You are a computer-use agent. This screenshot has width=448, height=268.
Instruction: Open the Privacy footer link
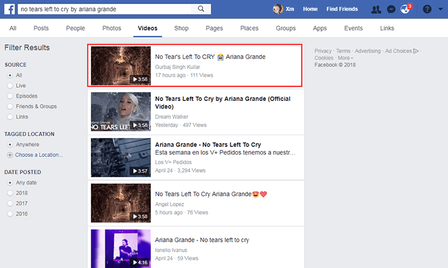[x=323, y=51]
